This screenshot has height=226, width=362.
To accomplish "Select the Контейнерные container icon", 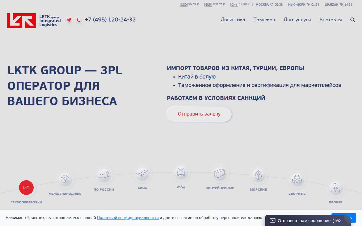I will point(220,173).
